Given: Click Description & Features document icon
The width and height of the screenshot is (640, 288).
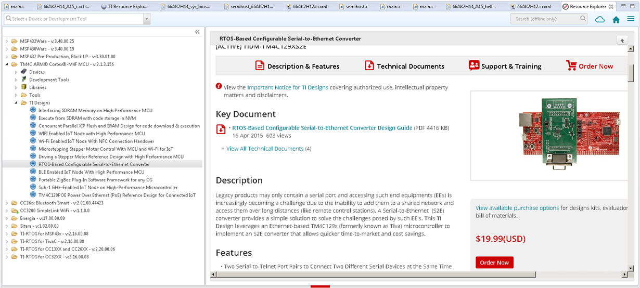Looking at the screenshot, I should tap(260, 66).
